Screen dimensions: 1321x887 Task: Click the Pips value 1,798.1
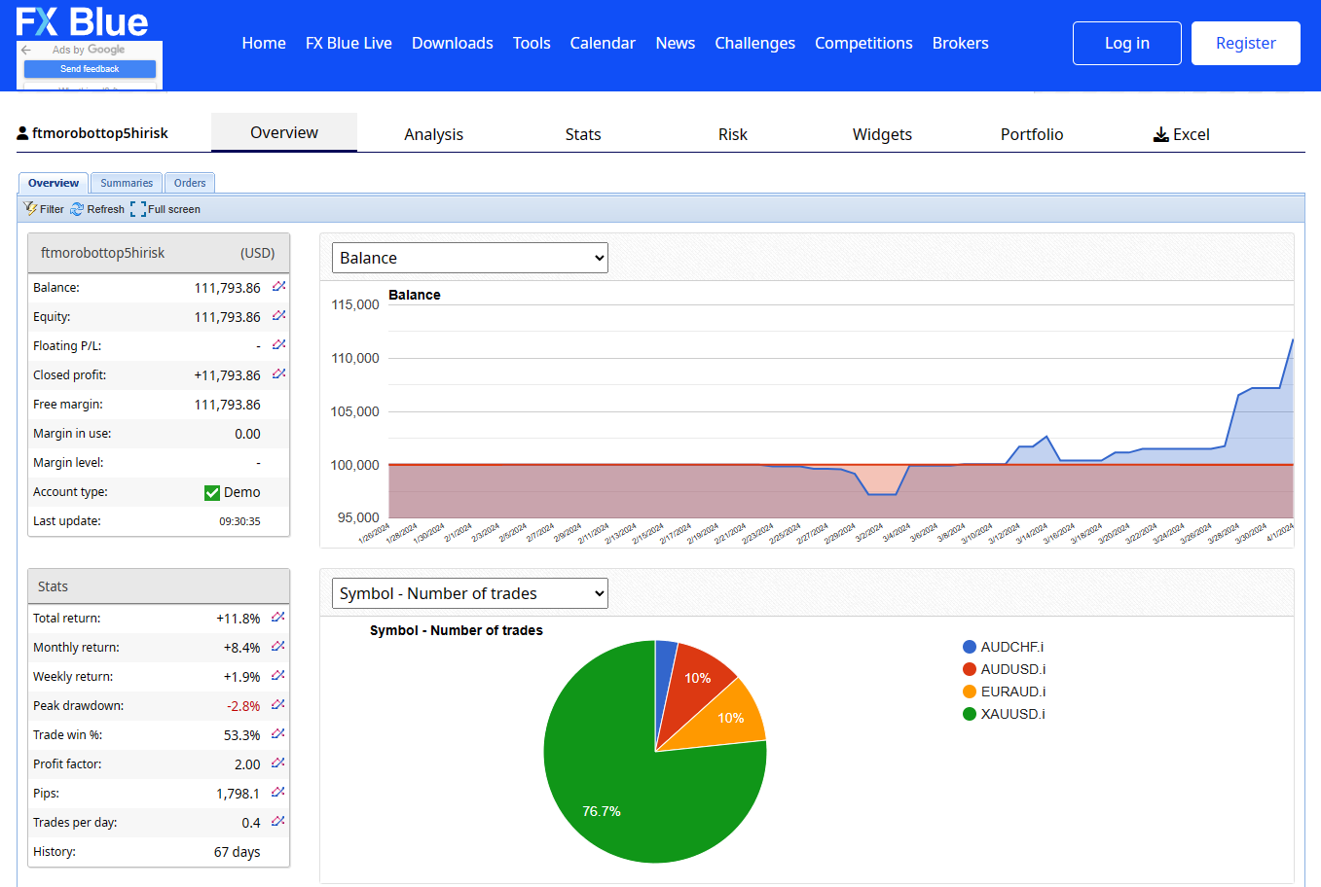coord(239,794)
